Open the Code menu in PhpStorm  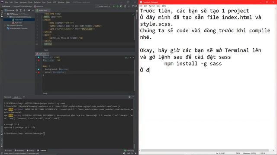30,2
